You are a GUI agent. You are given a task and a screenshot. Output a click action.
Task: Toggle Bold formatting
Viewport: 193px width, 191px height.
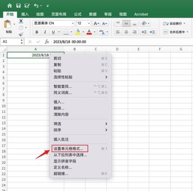click(37, 32)
